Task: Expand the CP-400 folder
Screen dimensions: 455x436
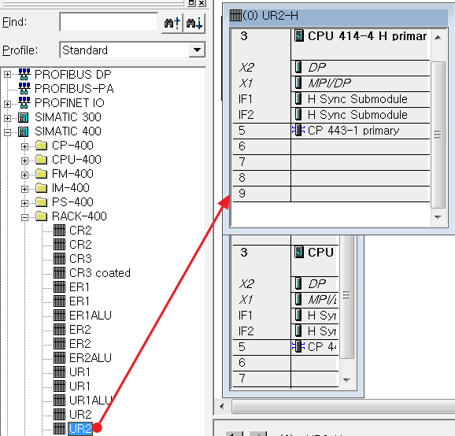Action: pos(24,146)
